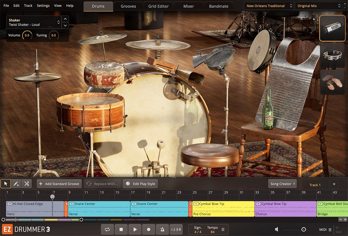Toggle the metronome click
348x236 pixels.
(162, 229)
